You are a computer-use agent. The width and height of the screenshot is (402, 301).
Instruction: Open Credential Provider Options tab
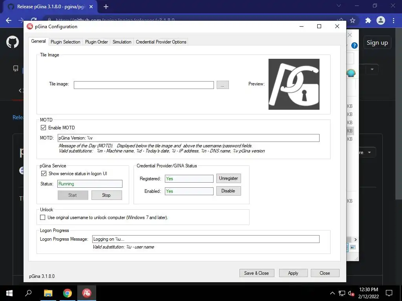161,42
